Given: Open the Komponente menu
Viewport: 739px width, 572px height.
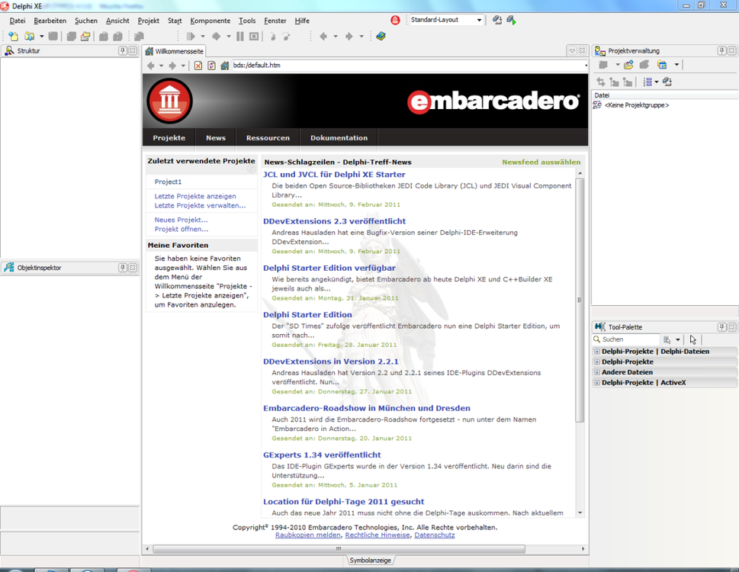Looking at the screenshot, I should pyautogui.click(x=210, y=21).
